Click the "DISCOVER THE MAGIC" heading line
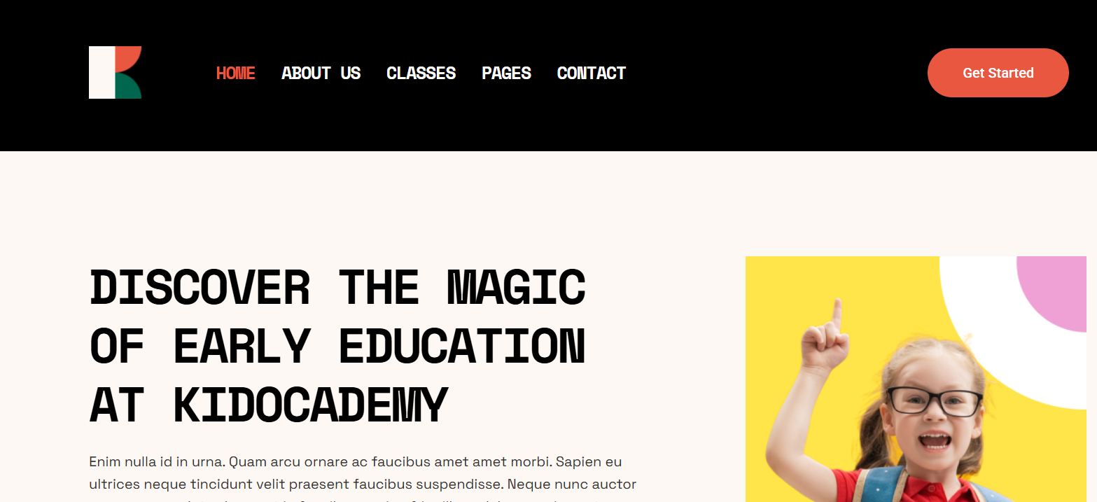 337,287
